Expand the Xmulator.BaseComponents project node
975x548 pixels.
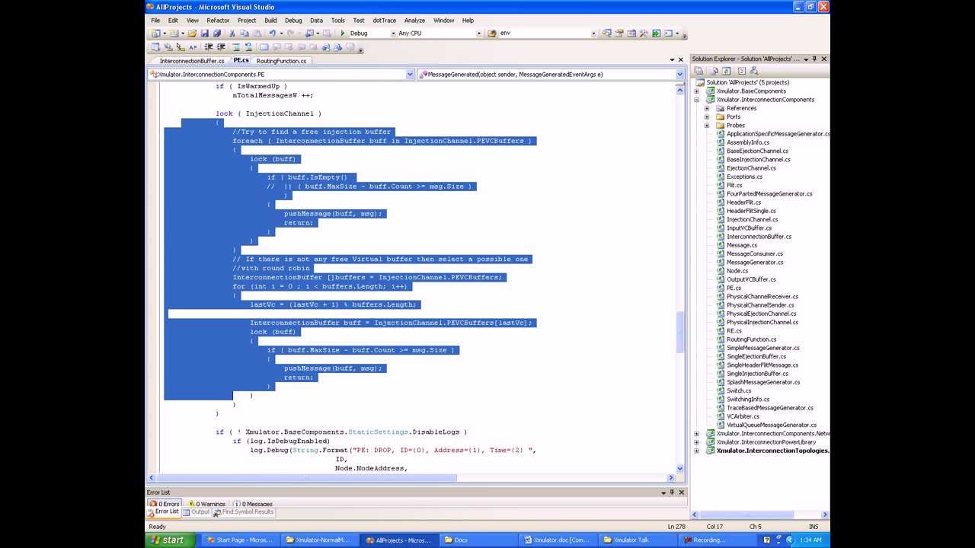tap(696, 91)
